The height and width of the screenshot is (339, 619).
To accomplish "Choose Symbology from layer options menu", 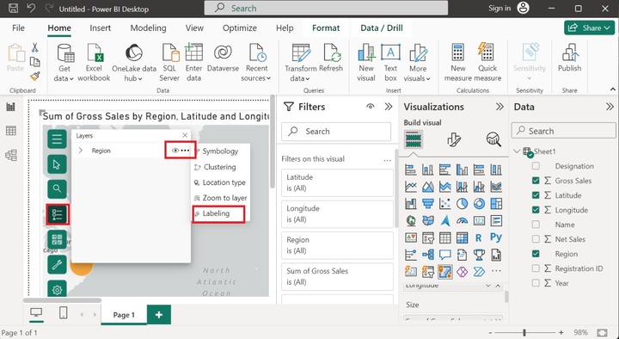I will (220, 151).
